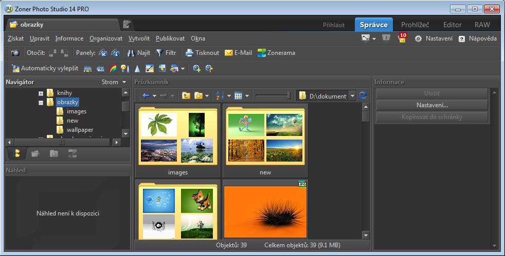Image resolution: width=505 pixels, height=256 pixels.
Task: Toggle the information panel icon next to Panely
Action: 116,53
